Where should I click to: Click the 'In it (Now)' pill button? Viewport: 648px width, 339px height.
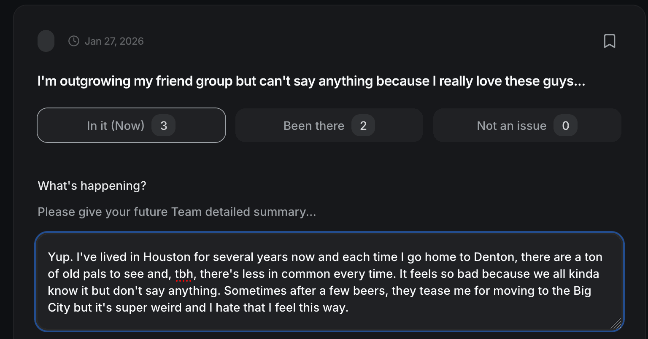coord(131,125)
